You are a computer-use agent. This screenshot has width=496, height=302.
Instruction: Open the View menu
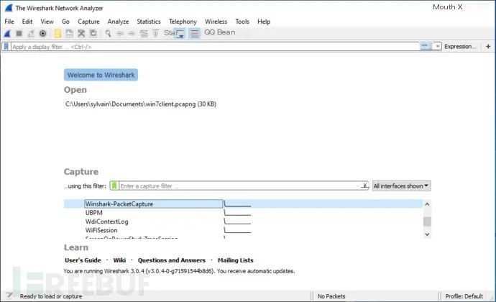coord(47,22)
